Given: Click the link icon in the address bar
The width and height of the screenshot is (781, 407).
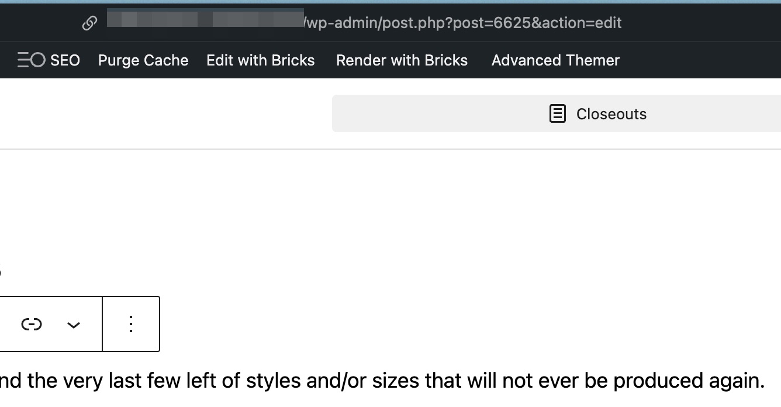Looking at the screenshot, I should click(x=89, y=23).
